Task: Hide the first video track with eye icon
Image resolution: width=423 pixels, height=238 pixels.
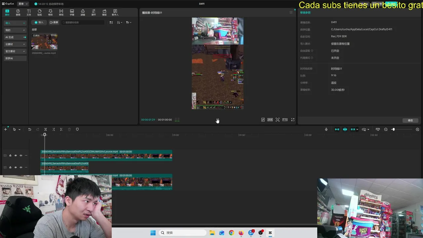Action: 16,155
